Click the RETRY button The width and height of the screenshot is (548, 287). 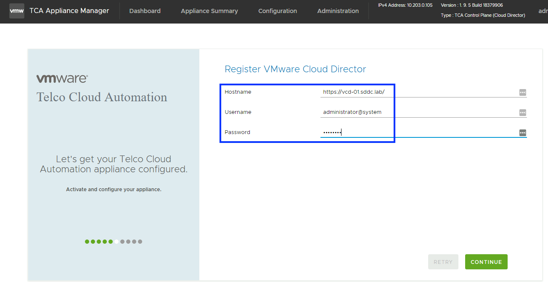443,262
